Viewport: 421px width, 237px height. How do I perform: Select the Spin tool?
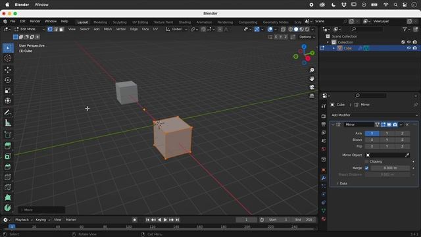[8, 208]
